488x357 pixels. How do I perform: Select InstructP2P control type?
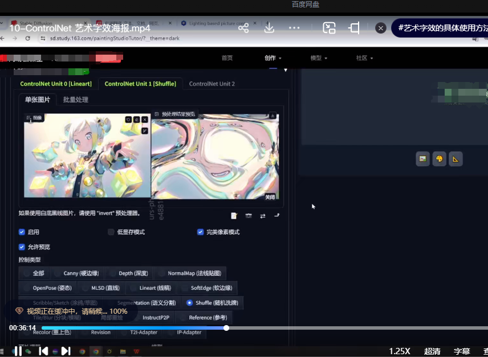click(x=152, y=317)
